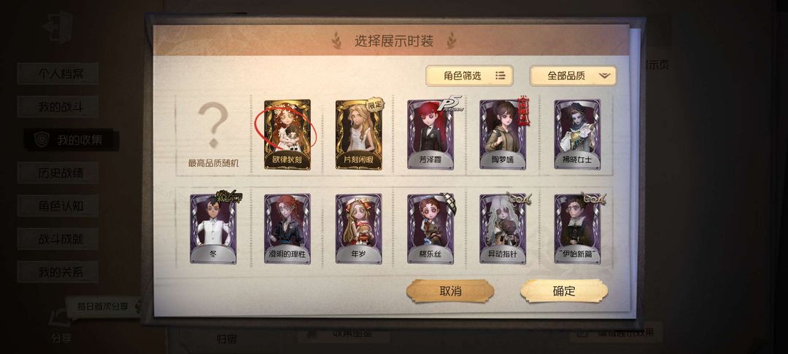Pick the 澄明的理性 costume card
Screen dimensions: 788x354
(287, 229)
